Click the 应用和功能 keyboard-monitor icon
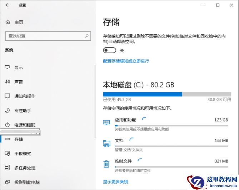 (106, 122)
